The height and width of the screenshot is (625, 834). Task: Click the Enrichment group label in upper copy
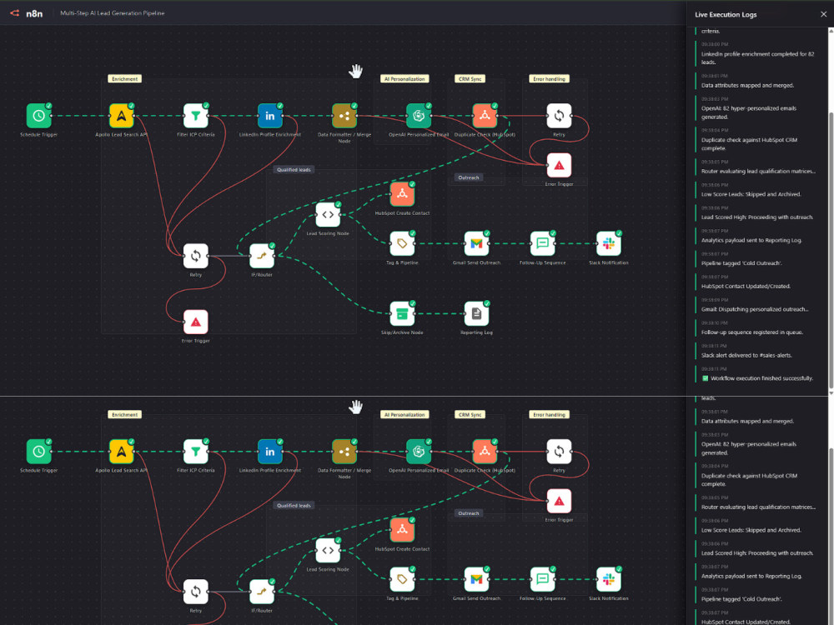pos(125,78)
